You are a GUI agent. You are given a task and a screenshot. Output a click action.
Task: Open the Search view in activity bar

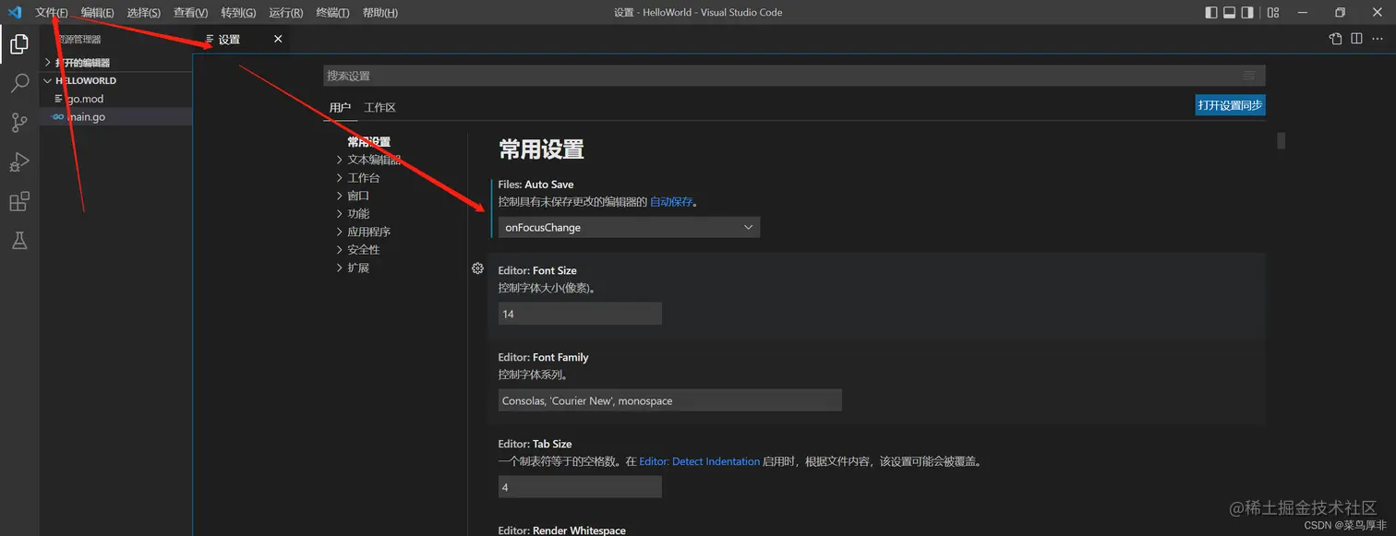coord(19,83)
